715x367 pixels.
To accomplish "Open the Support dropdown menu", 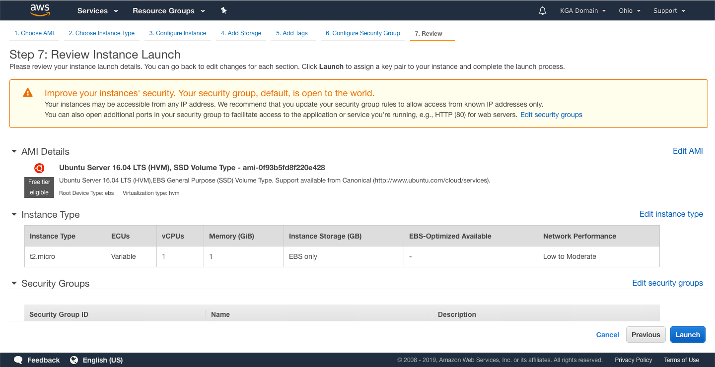I will pos(669,11).
